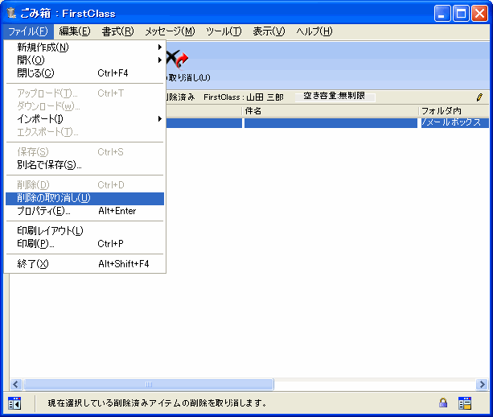Viewport: 493px width, 417px height.
Task: Click the FirstClass icon in the title bar
Action: point(11,13)
